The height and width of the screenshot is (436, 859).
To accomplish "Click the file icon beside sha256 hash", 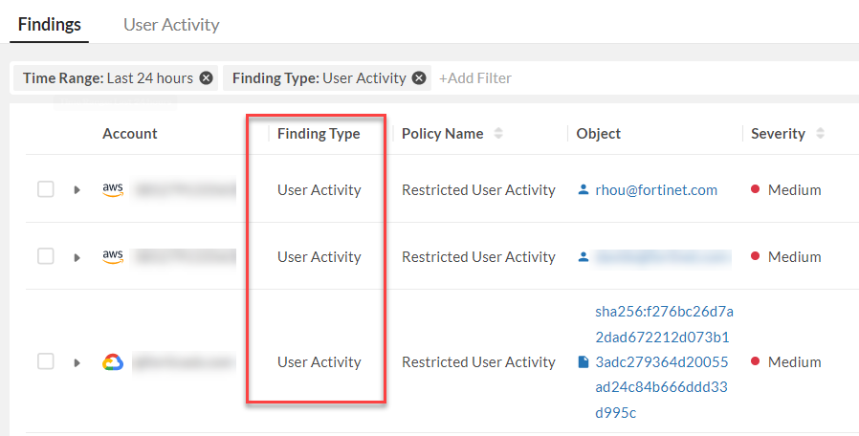I will 584,362.
